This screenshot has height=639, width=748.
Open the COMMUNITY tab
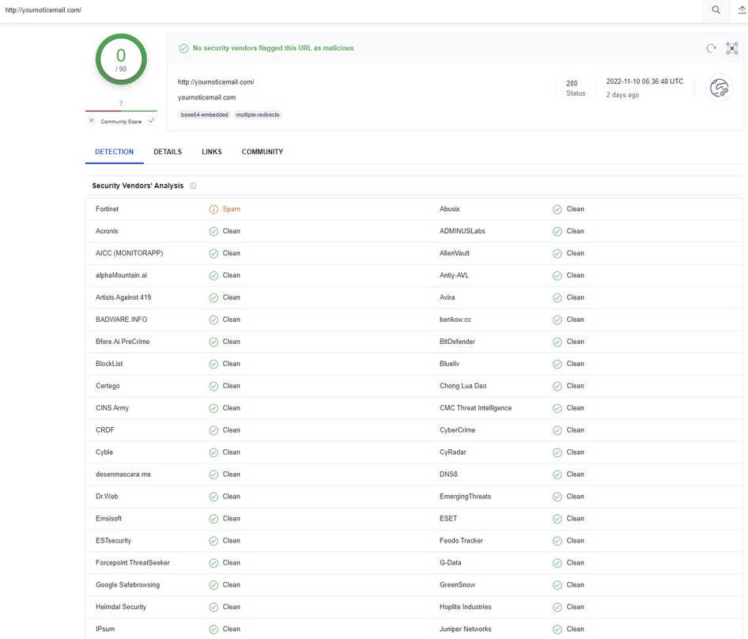click(263, 152)
